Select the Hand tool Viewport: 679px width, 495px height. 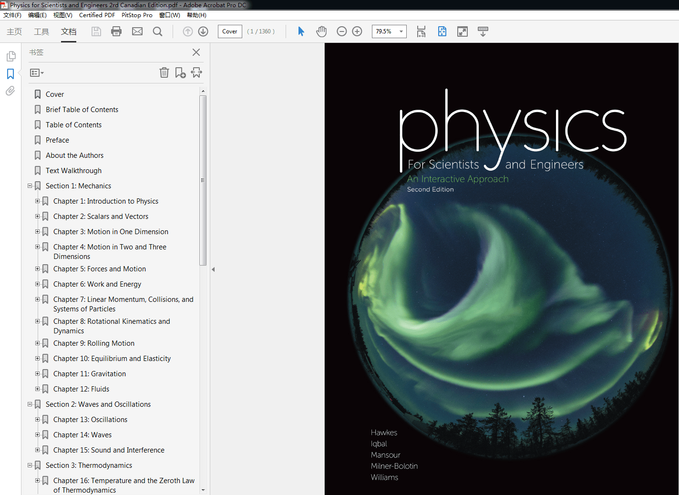coord(321,31)
